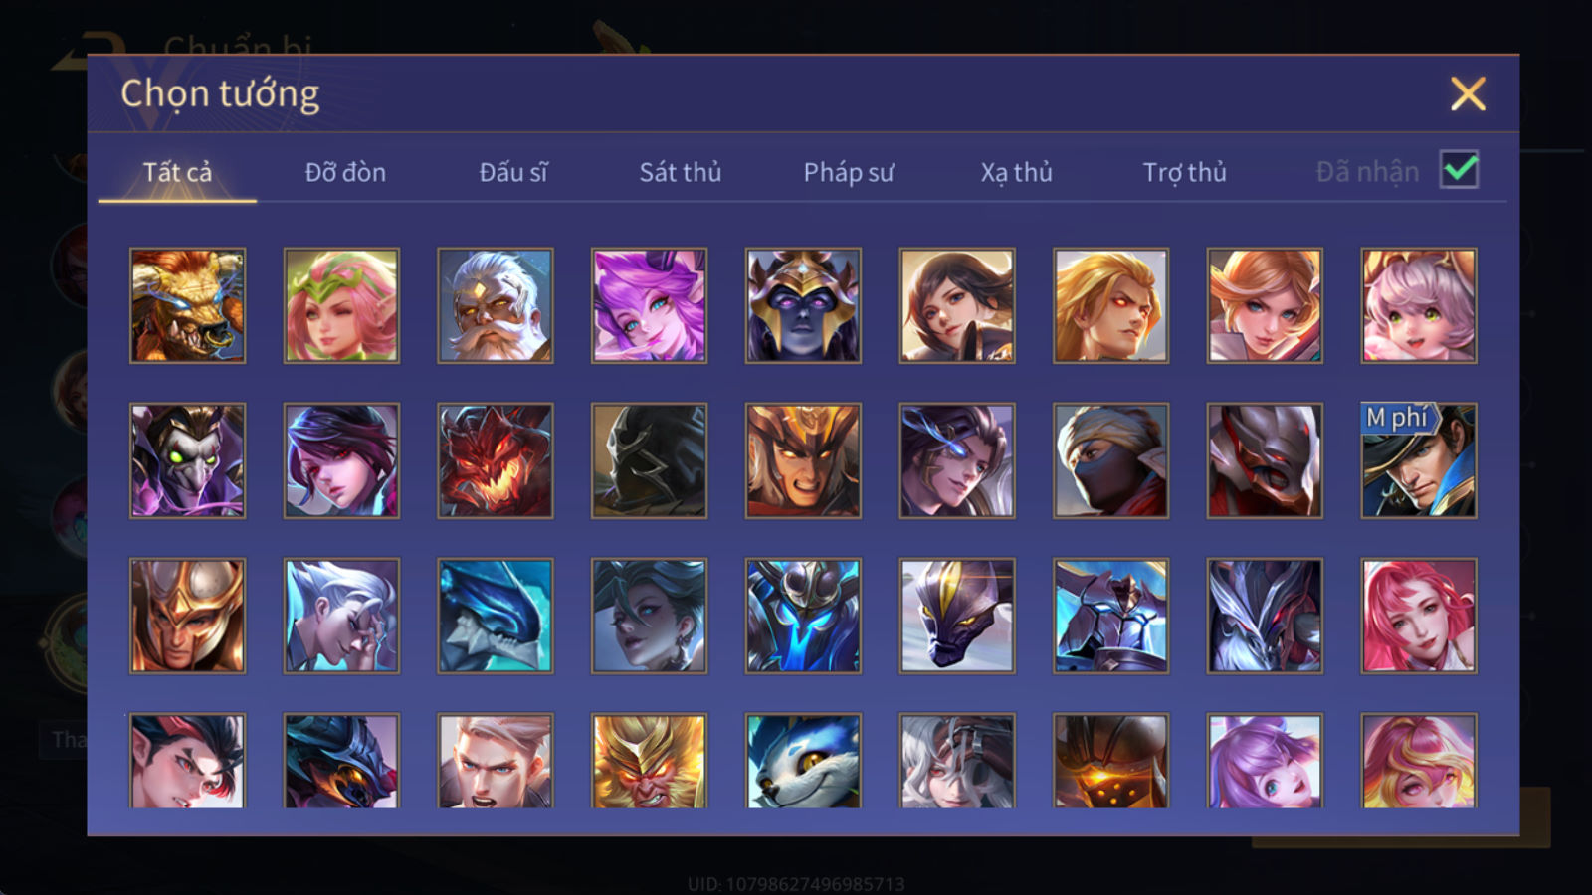Pick the silver-haired man holding his face
This screenshot has height=895, width=1592.
click(x=341, y=616)
